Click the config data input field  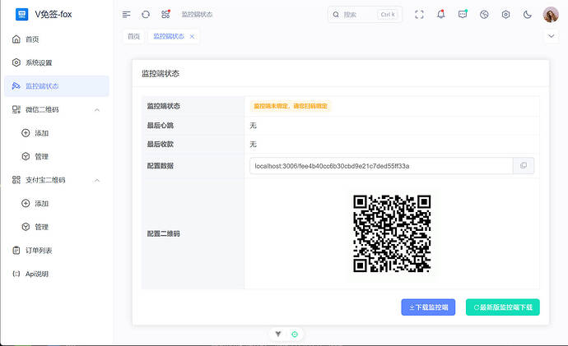point(381,165)
